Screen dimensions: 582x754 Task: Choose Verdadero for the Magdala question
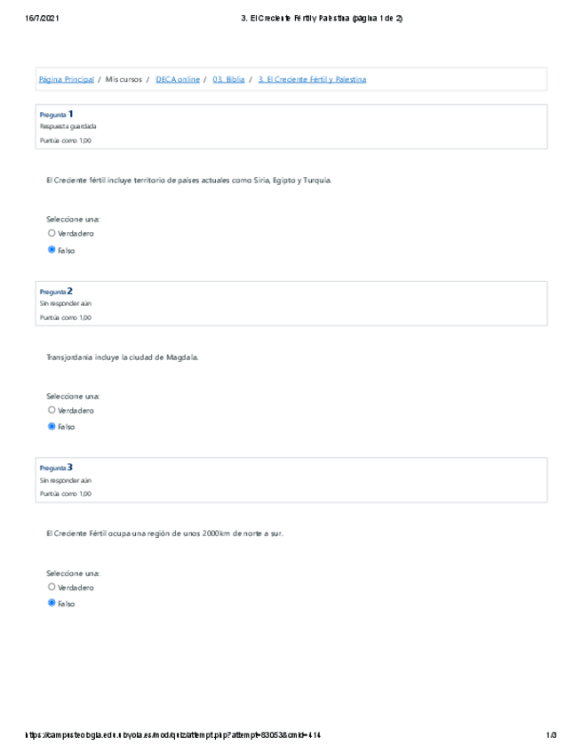point(52,411)
